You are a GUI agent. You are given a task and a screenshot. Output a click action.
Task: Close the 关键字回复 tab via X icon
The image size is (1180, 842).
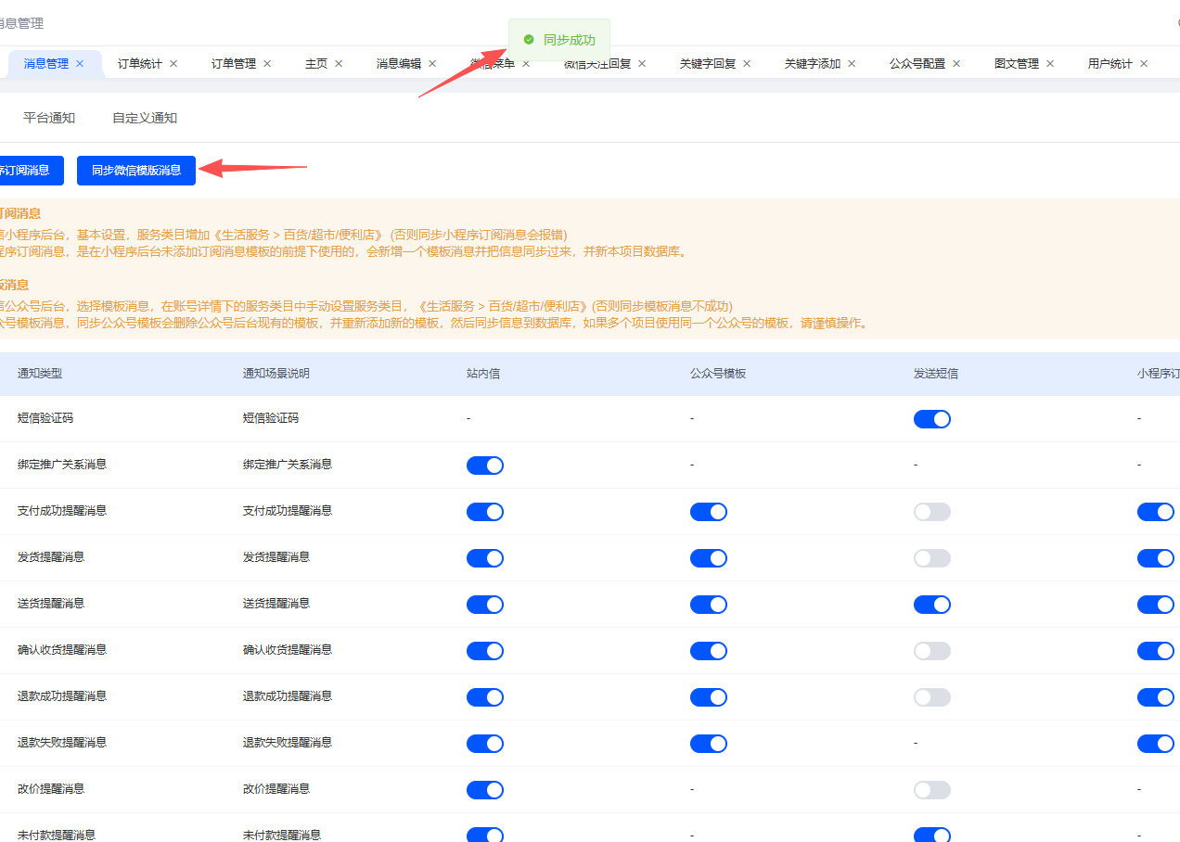click(x=747, y=64)
